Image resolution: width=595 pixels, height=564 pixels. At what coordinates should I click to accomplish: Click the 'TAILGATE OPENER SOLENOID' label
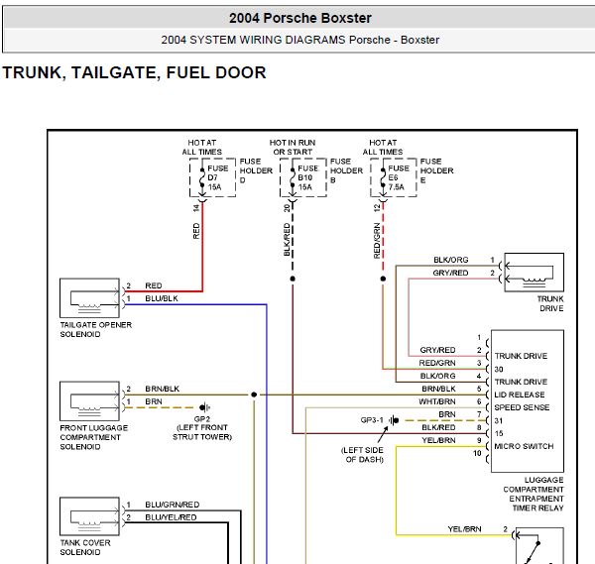(95, 330)
